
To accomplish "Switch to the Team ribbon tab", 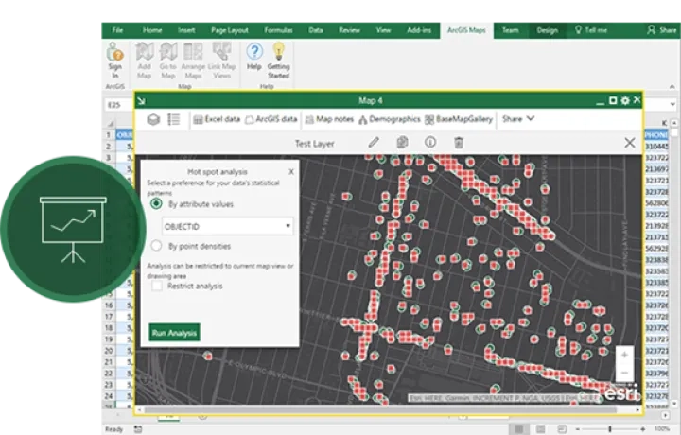I will 511,30.
